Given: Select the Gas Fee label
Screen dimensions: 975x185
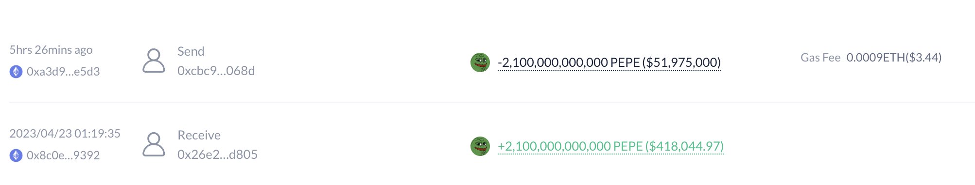Looking at the screenshot, I should click(820, 58).
